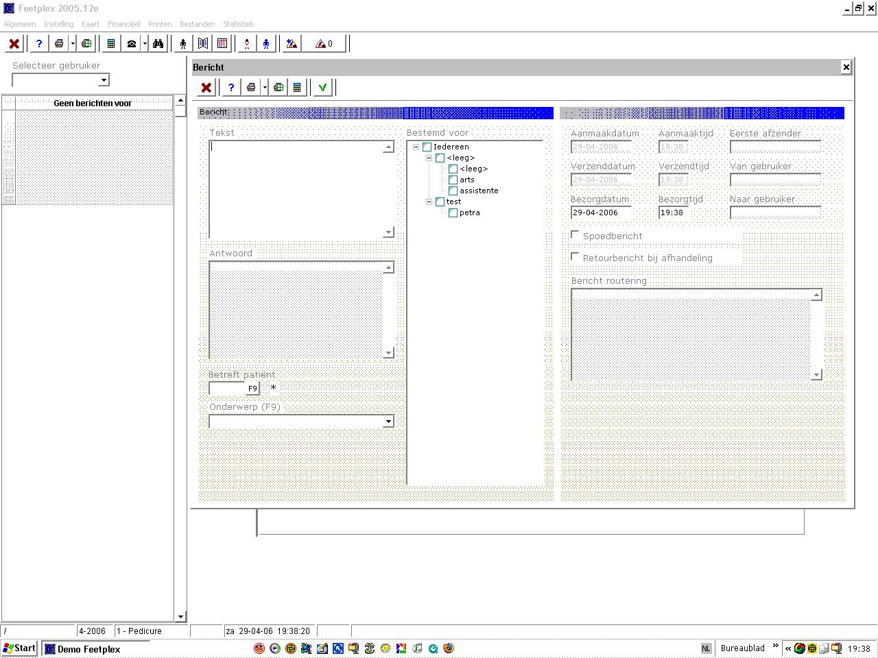Expand the Selecteer gebruiker dropdown
Image resolution: width=878 pixels, height=658 pixels.
click(104, 80)
